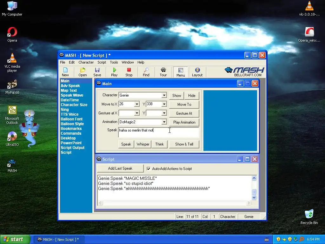The height and width of the screenshot is (244, 325).
Task: Select the Opera desktop shortcut
Action: tap(12, 35)
